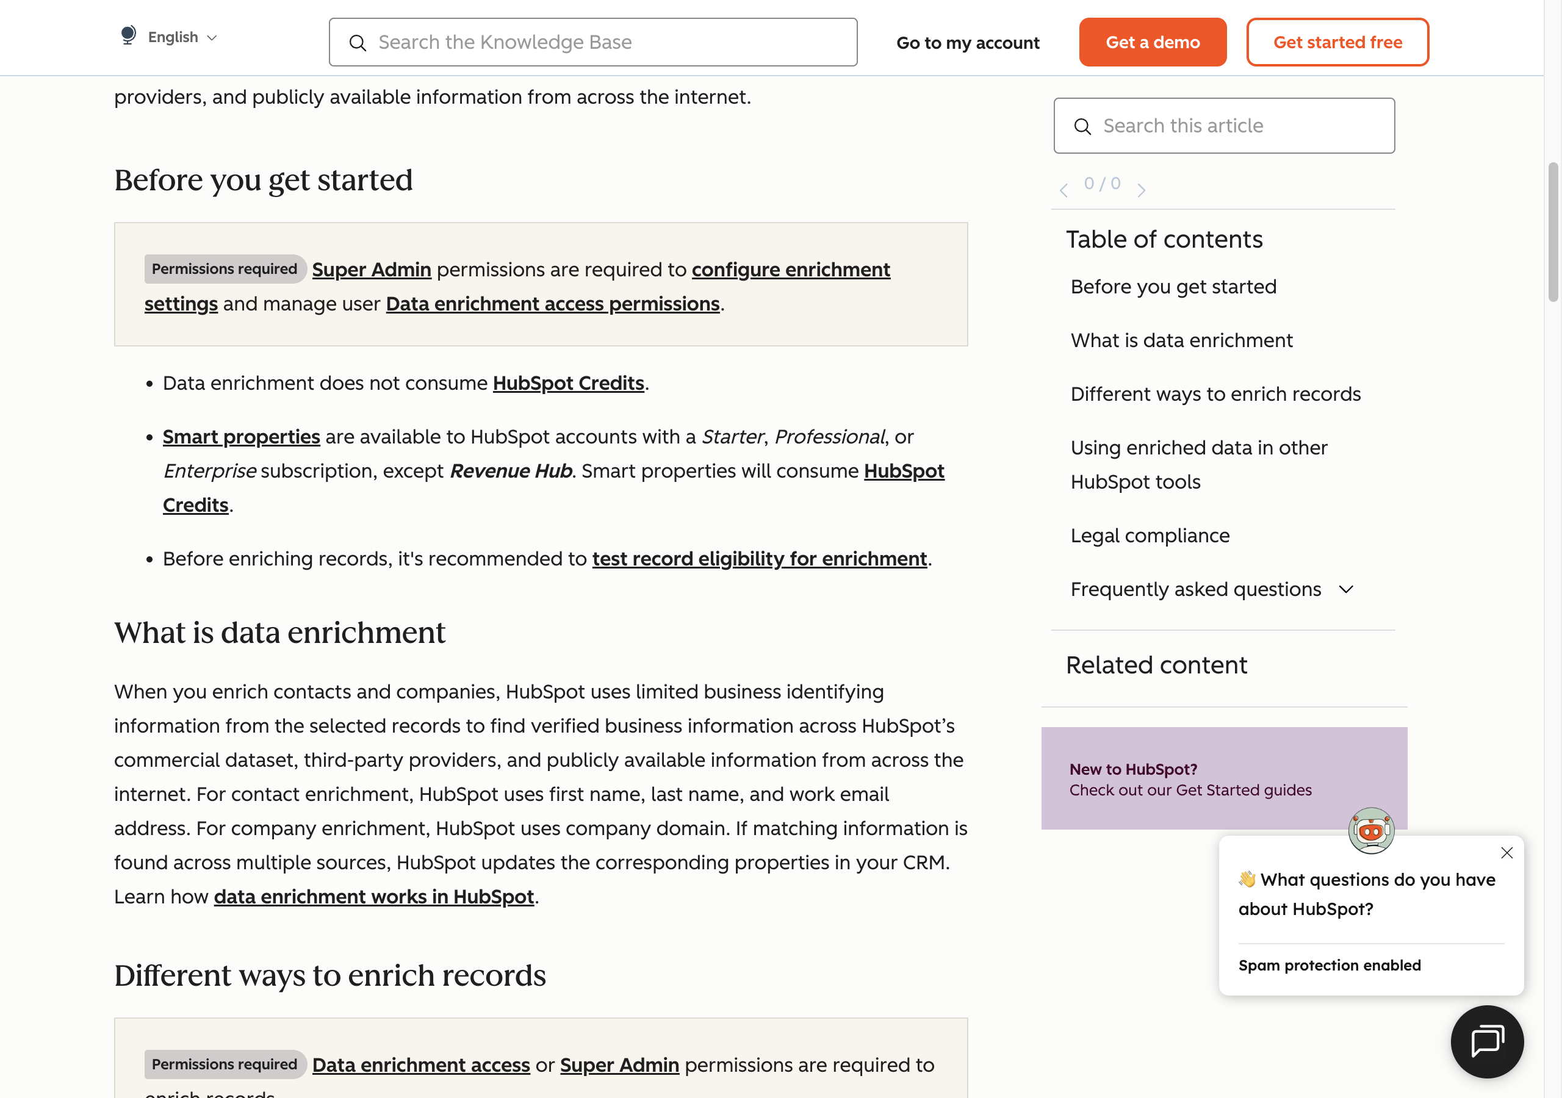Open data enrichment works in HubSpot link
The image size is (1562, 1098).
click(373, 897)
